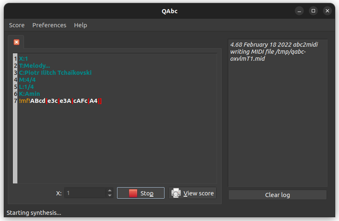The image size is (339, 221).
Task: Maximize the QAbc window
Action: (313, 11)
